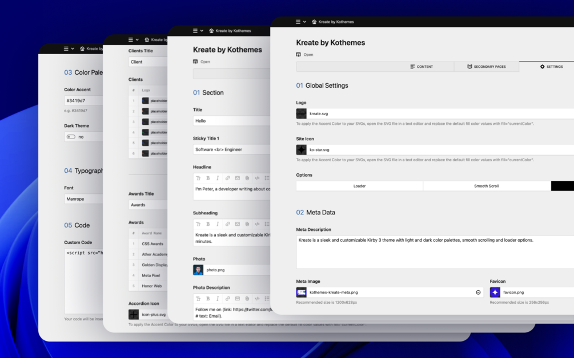Switch to the Secondary Pages tab
This screenshot has width=574, height=358.
(487, 67)
